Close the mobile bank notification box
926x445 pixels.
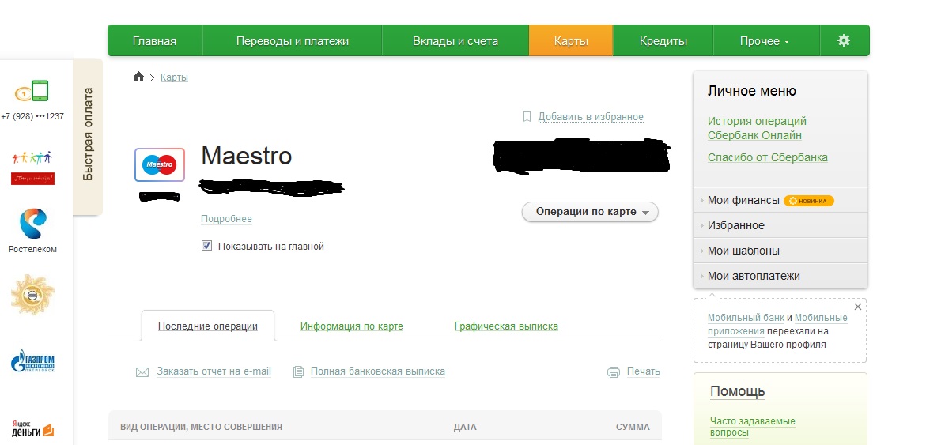pos(858,307)
